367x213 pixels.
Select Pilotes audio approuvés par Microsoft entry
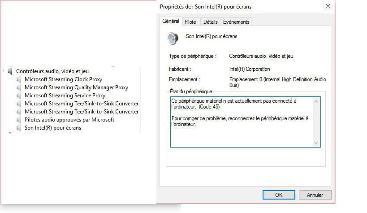coord(69,120)
